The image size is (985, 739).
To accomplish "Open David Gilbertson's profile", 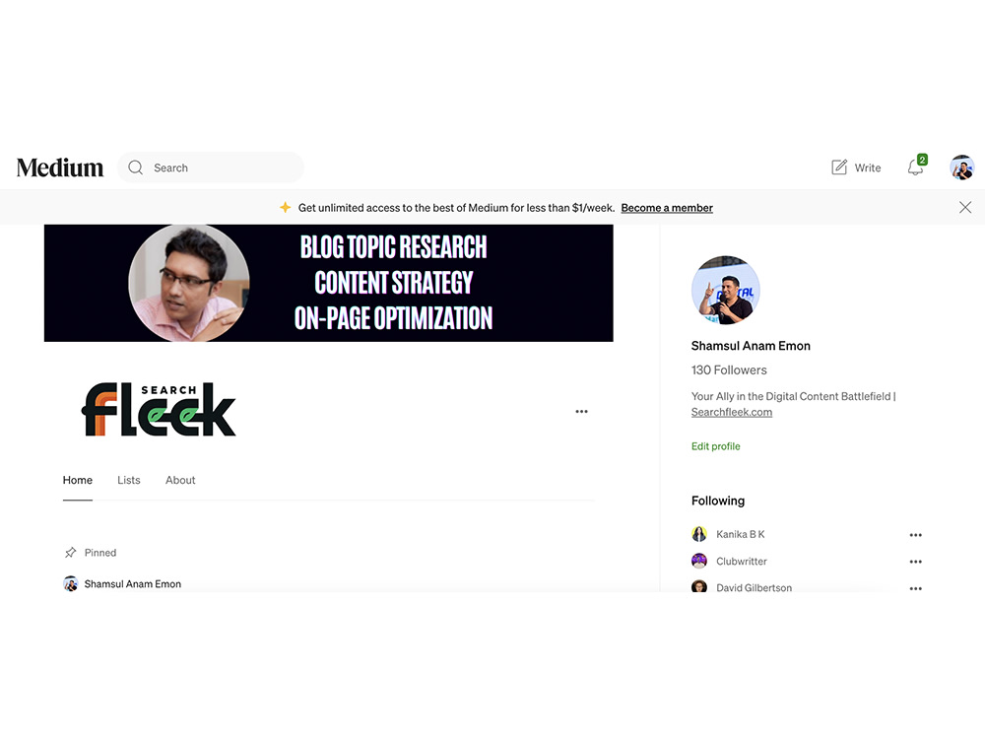I will pyautogui.click(x=754, y=587).
